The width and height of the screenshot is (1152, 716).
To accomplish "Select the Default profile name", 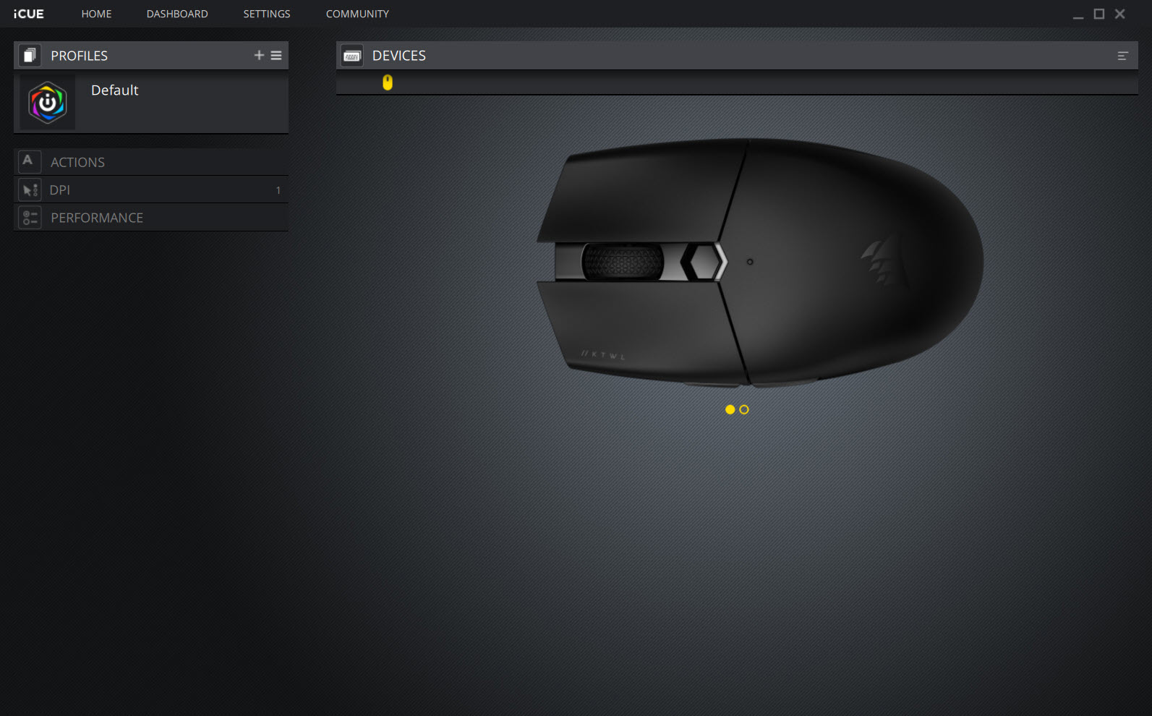I will [114, 90].
